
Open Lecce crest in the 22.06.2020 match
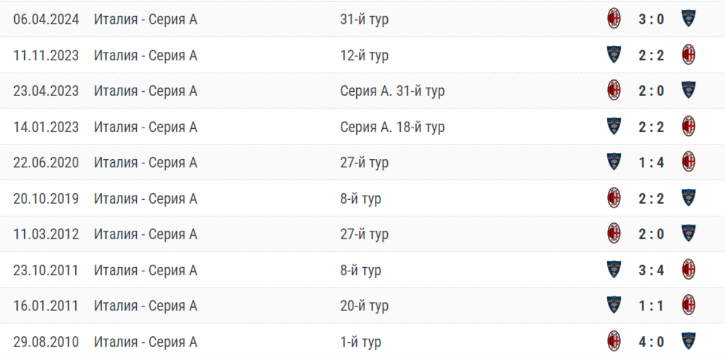pos(614,162)
